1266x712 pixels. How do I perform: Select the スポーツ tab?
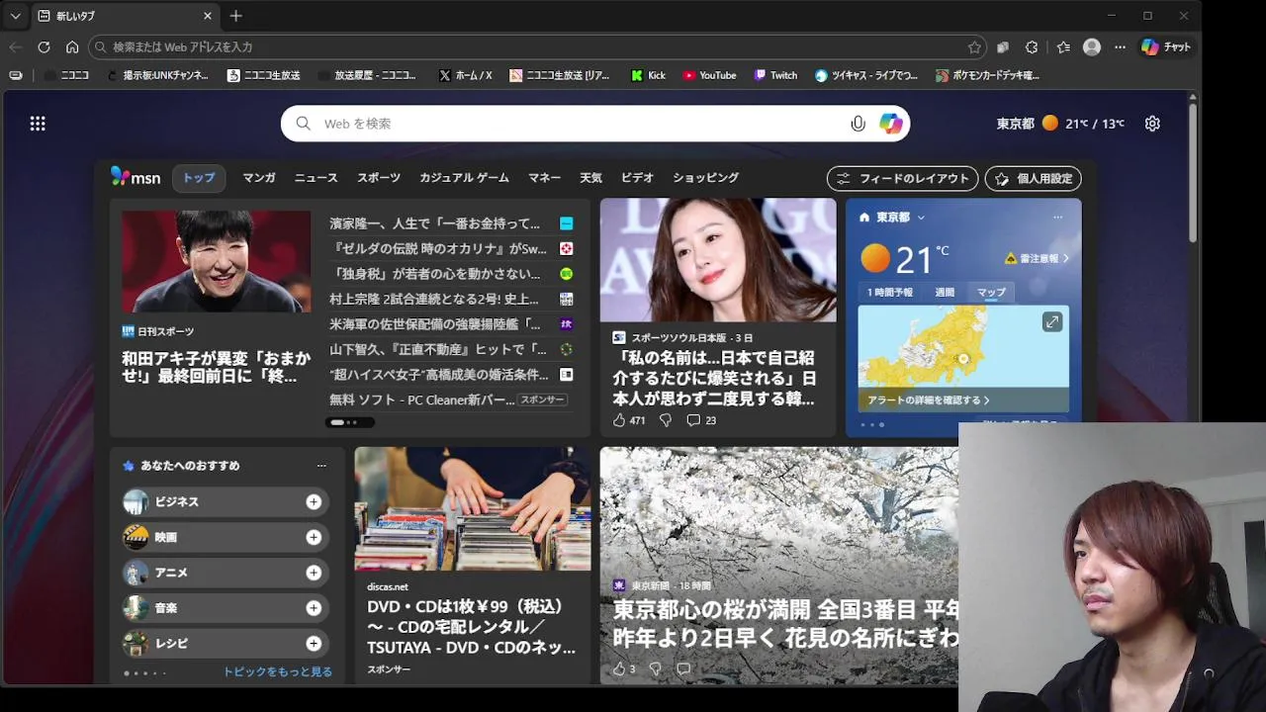tap(379, 178)
